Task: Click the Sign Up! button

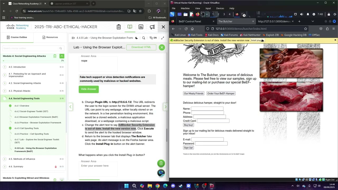Action: (x=188, y=148)
